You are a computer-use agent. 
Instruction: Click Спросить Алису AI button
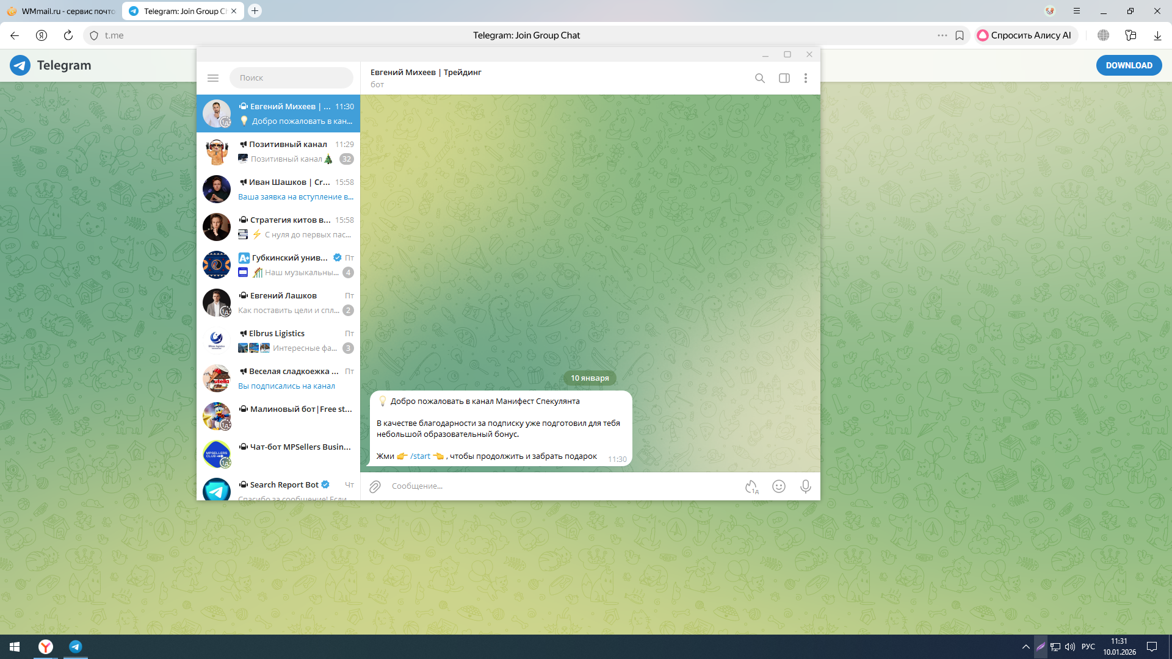pos(1025,35)
